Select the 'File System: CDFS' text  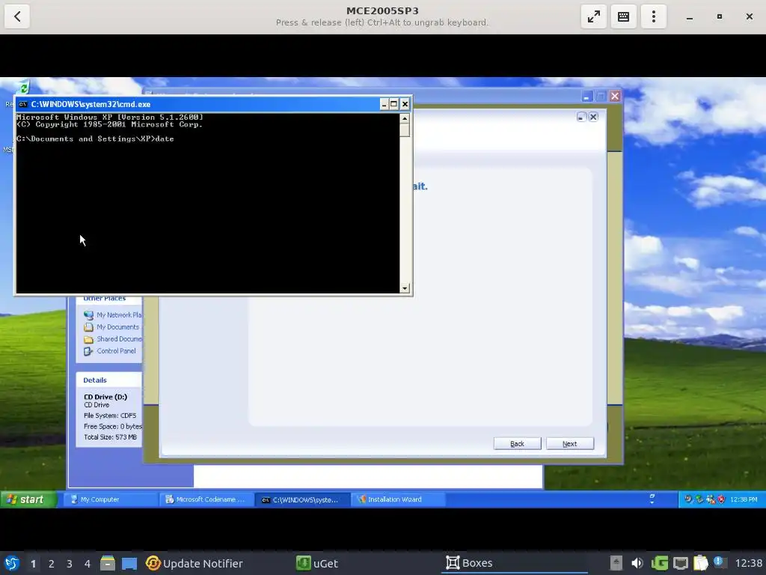point(110,416)
